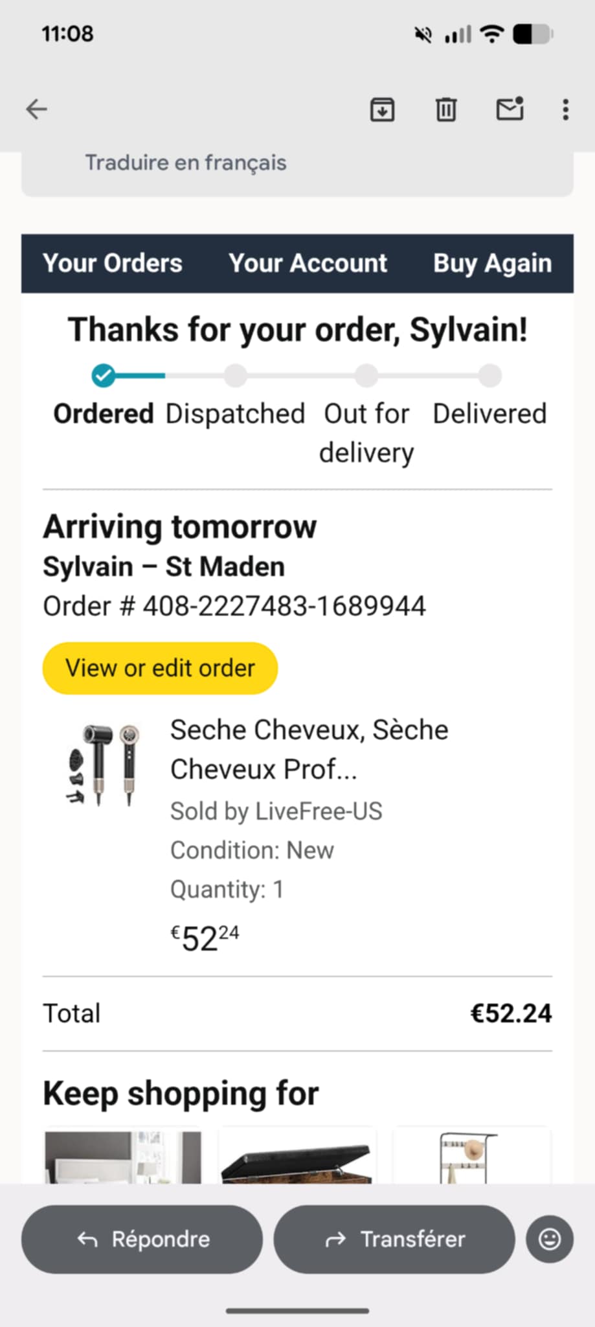
Task: Delete the email using trash icon
Action: click(445, 110)
